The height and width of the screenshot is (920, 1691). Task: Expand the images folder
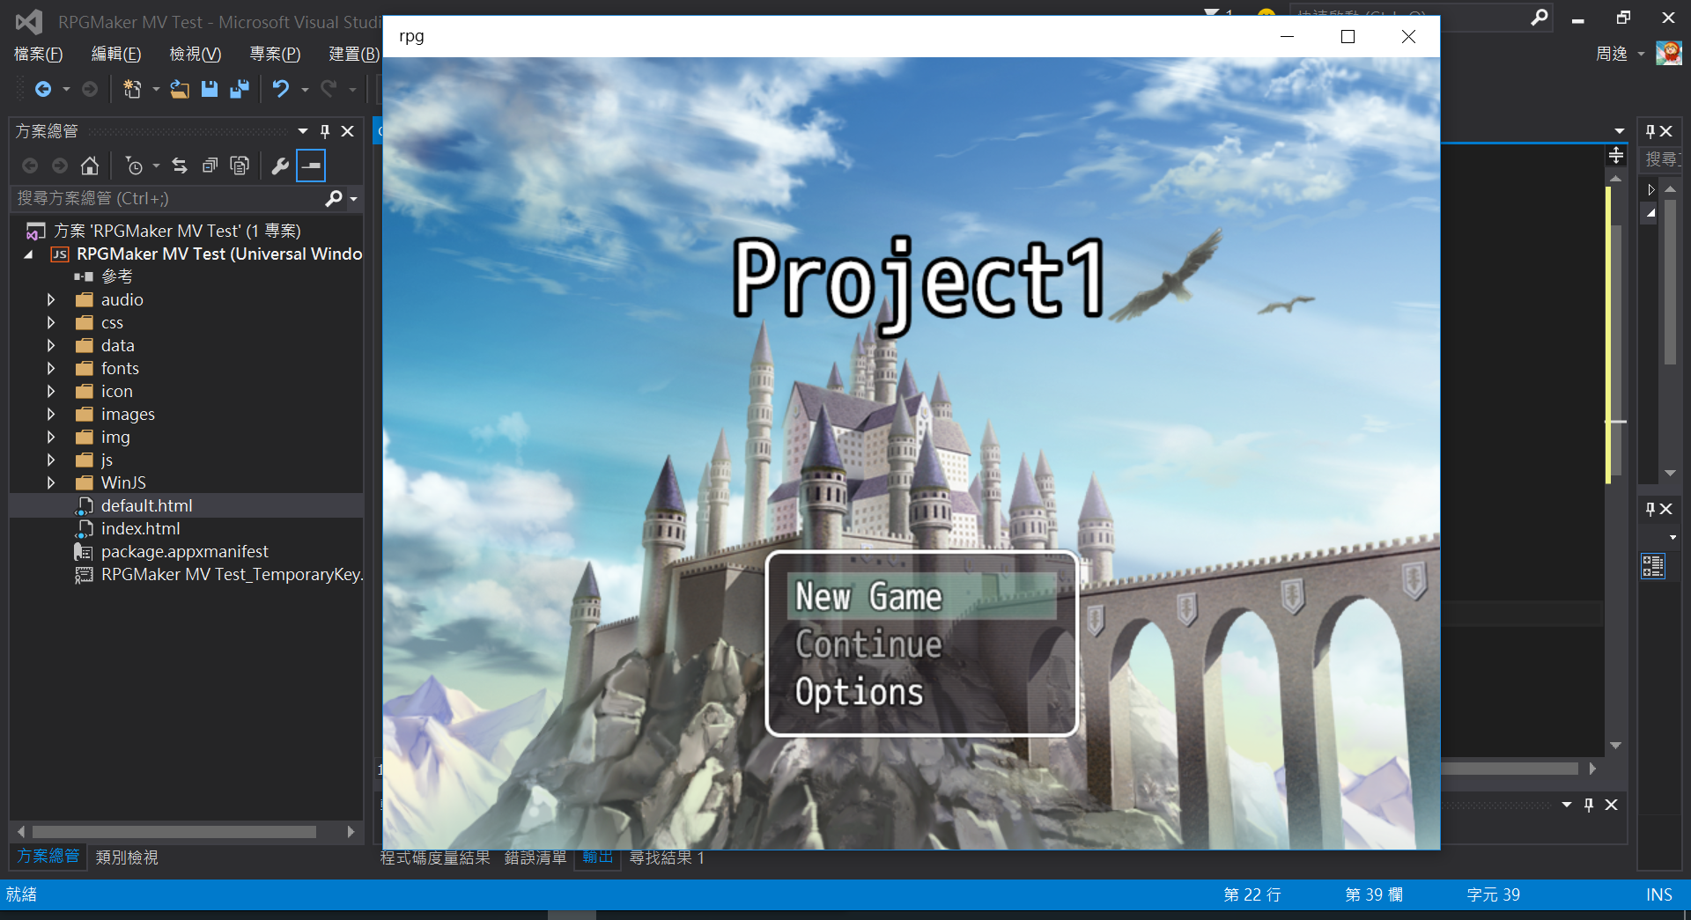pyautogui.click(x=51, y=415)
